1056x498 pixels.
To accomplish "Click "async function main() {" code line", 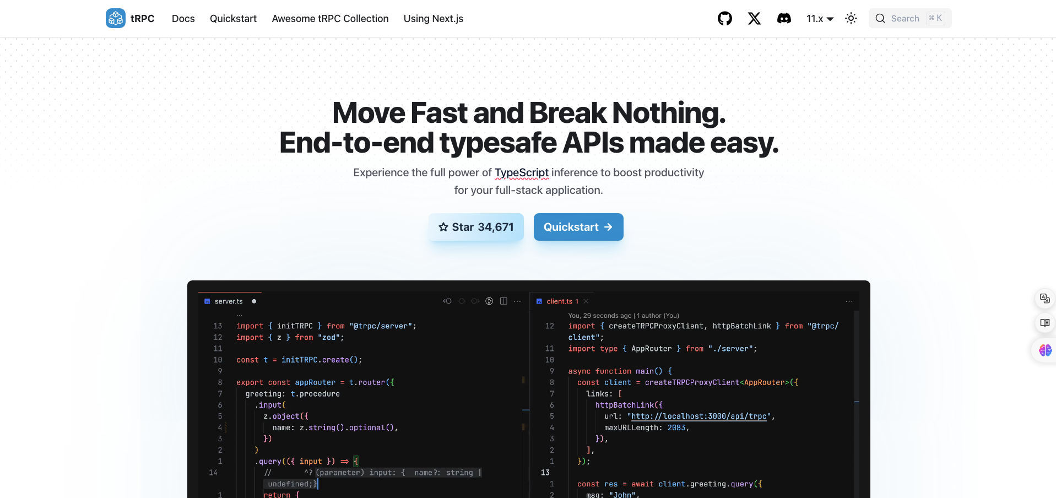I will (620, 371).
